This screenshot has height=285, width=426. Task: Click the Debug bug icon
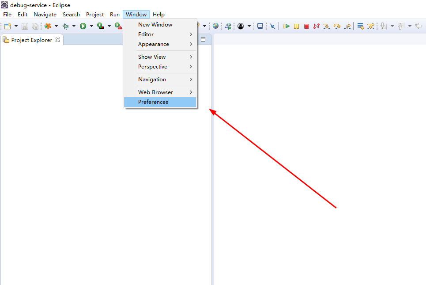65,26
